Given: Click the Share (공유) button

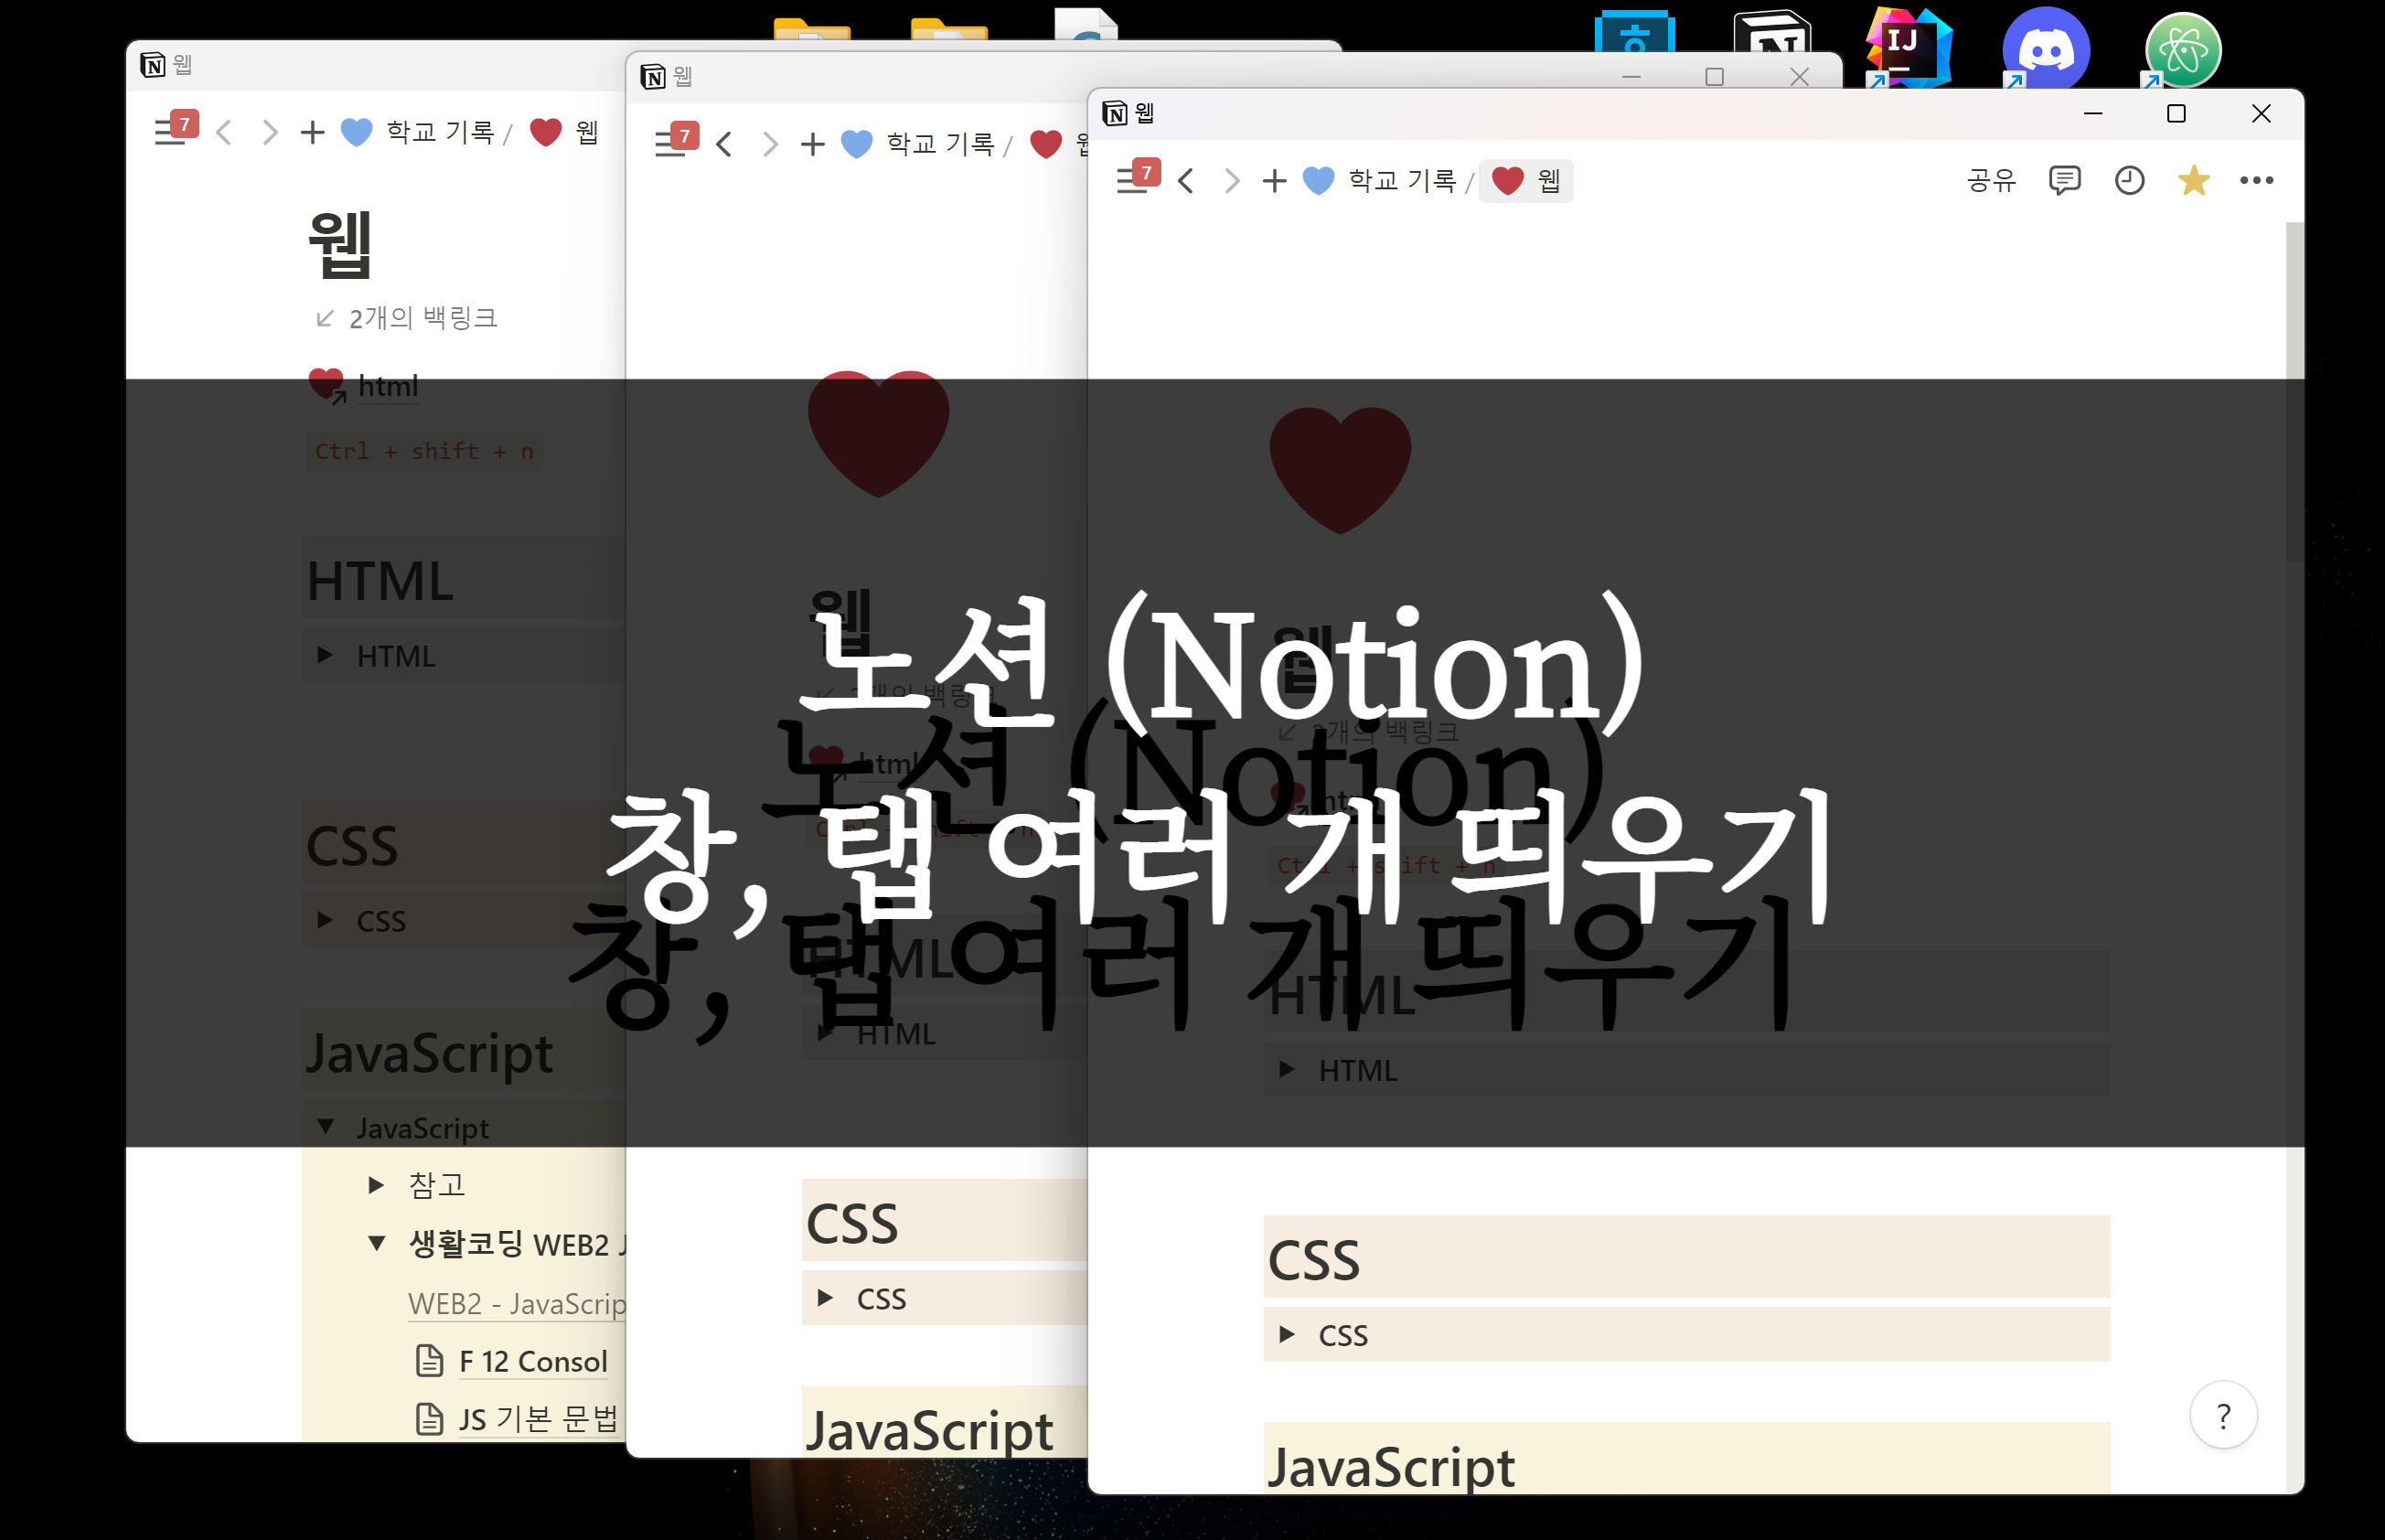Looking at the screenshot, I should point(1990,180).
